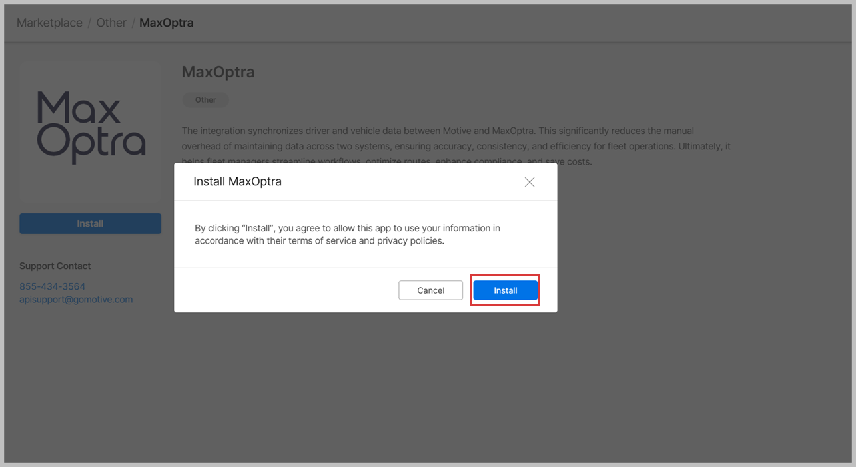Open the Marketplace breadcrumb link
The width and height of the screenshot is (856, 467).
(49, 23)
